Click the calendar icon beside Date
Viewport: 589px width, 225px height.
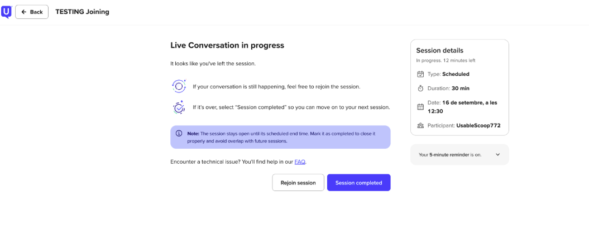(420, 106)
